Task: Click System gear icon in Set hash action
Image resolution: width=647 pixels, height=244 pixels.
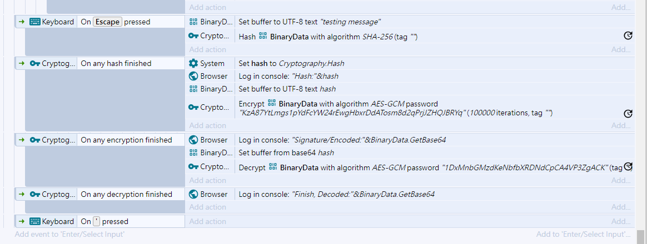Action: (193, 63)
